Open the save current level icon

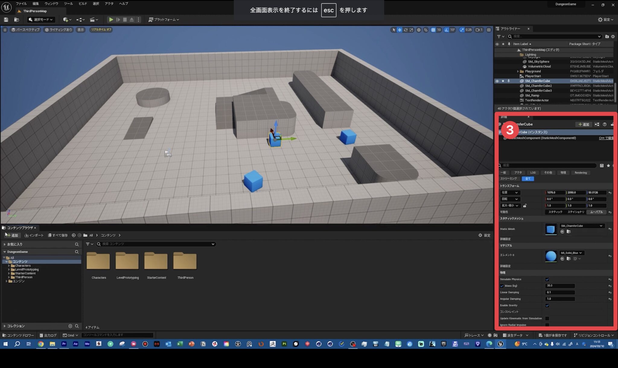click(6, 20)
